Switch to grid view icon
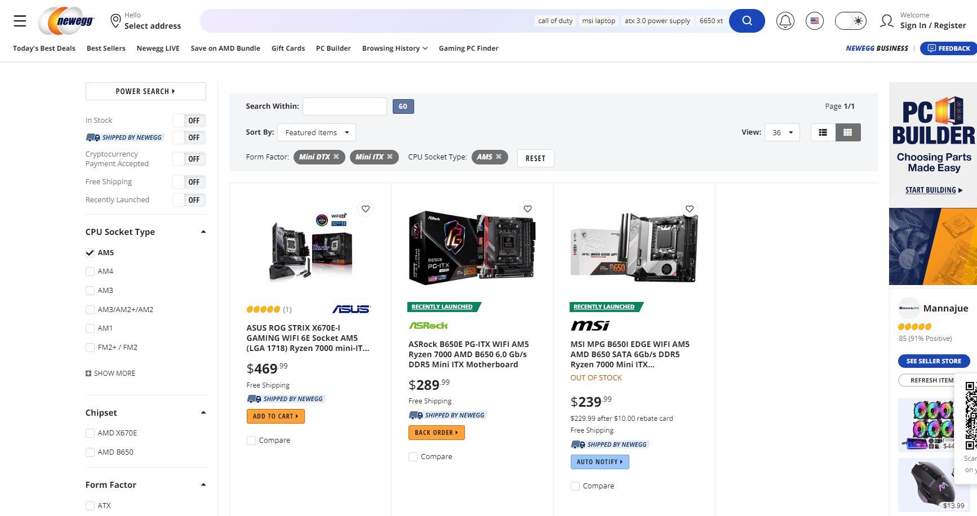 pyautogui.click(x=848, y=132)
